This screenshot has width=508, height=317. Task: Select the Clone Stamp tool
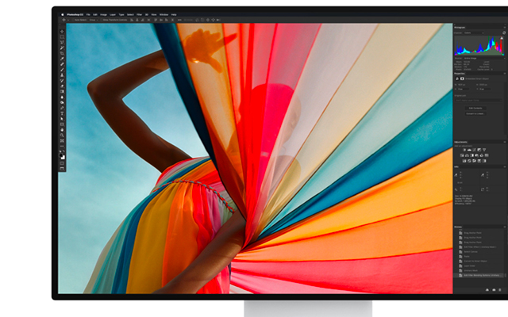pos(62,74)
